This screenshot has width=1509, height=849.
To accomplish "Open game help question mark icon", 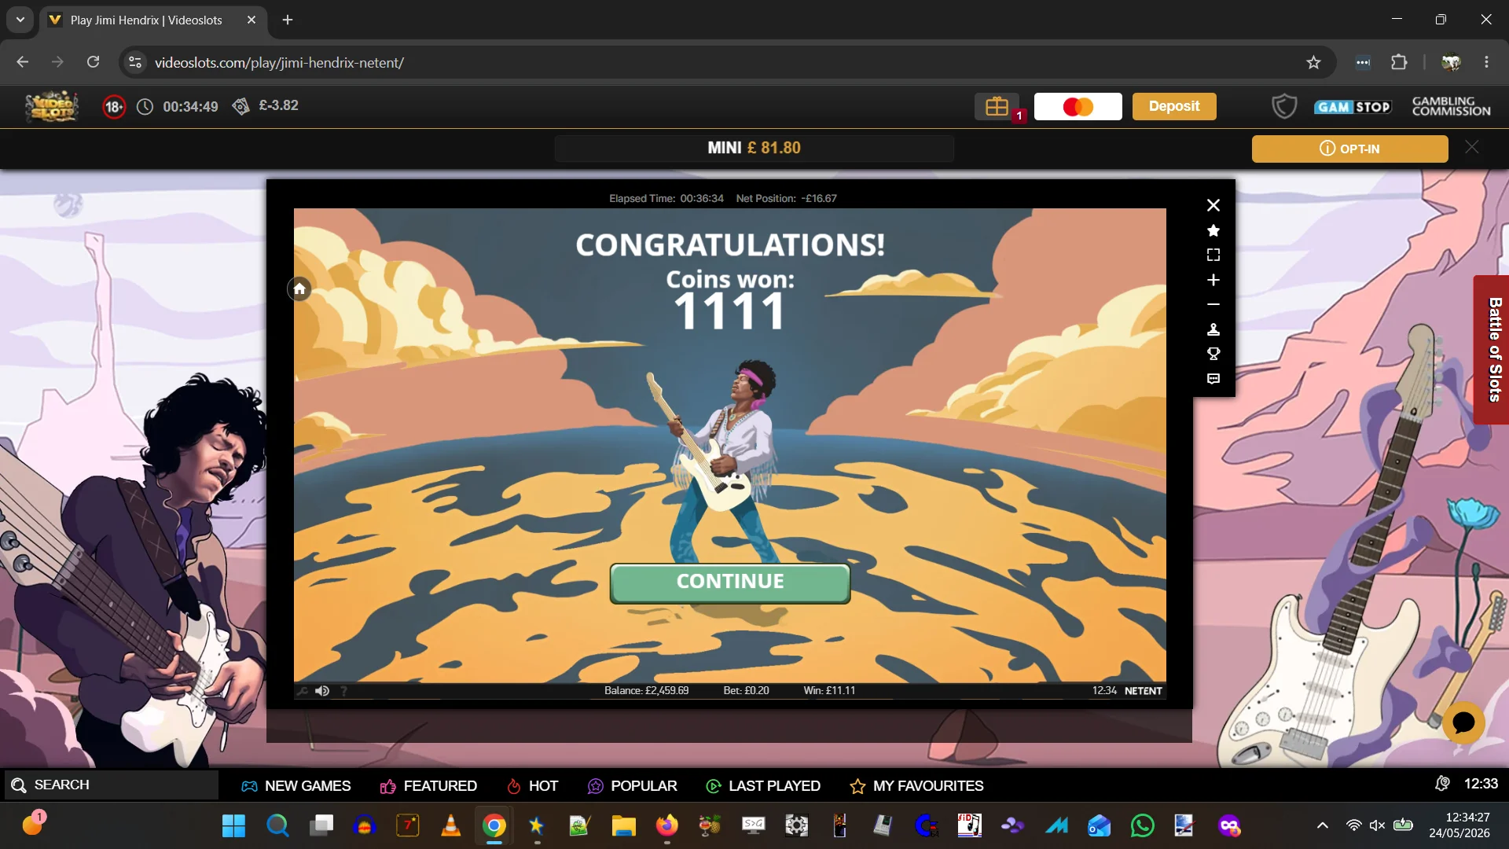I will (x=343, y=691).
